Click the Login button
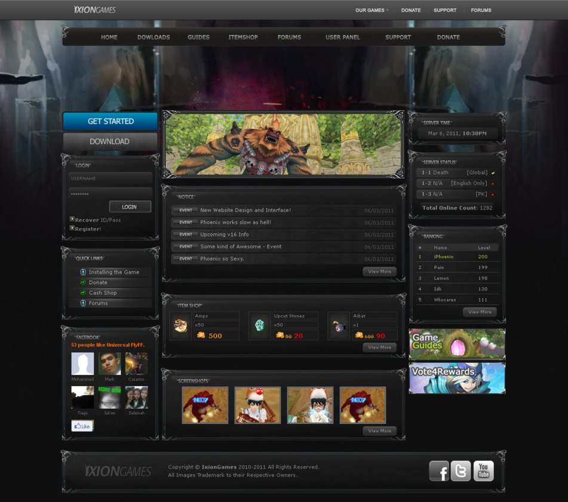 (x=130, y=207)
